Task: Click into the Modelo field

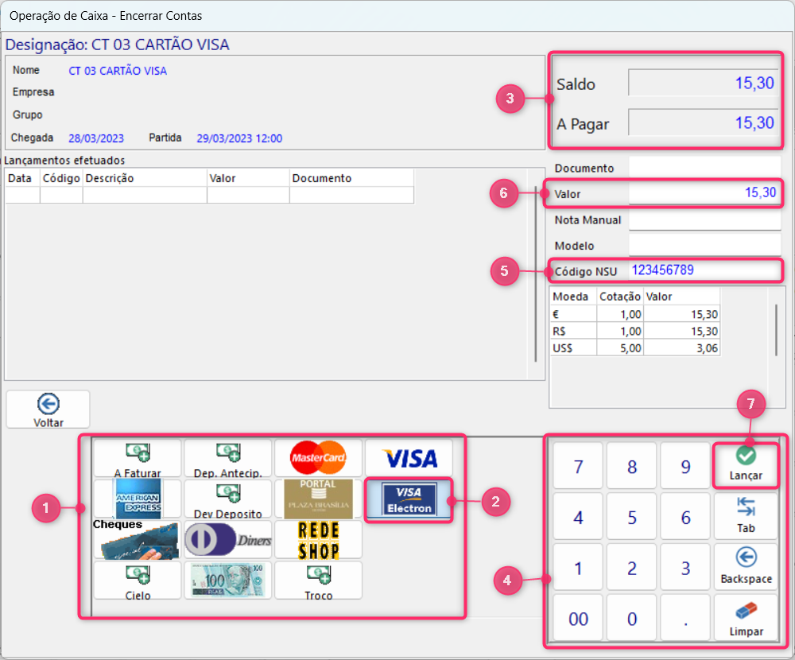Action: [704, 245]
